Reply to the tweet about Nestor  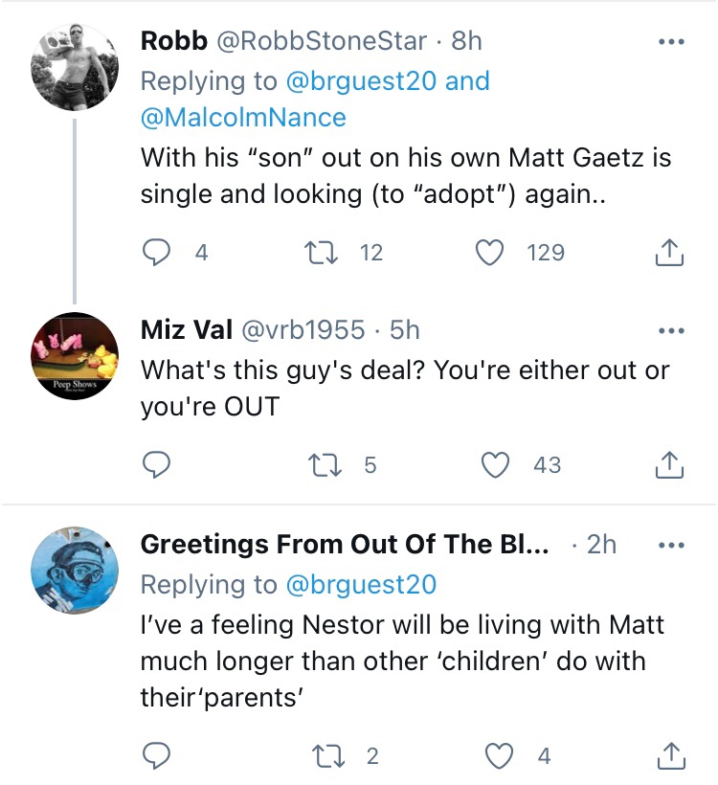click(157, 756)
